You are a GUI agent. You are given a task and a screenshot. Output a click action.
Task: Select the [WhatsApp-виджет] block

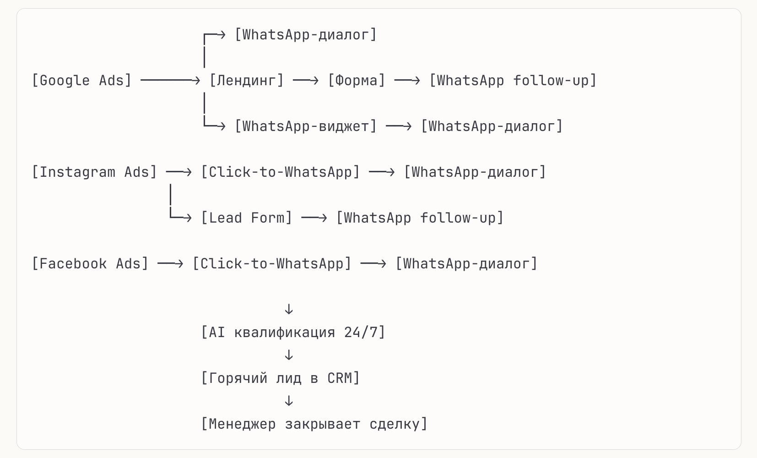305,126
